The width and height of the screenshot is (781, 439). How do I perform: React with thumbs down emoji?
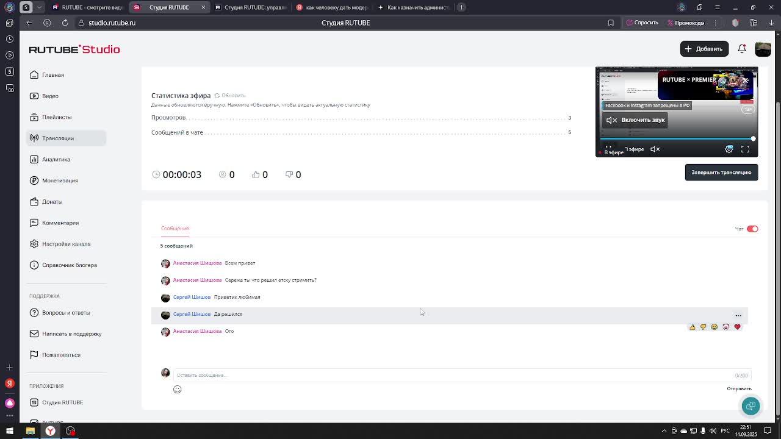[x=703, y=327]
